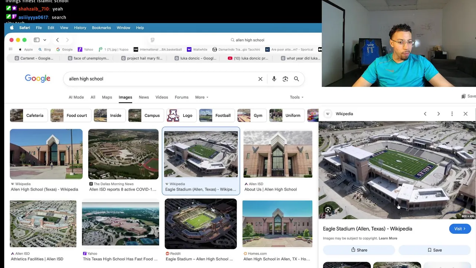476x268 pixels.
Task: Open the Help menu
Action: [140, 28]
